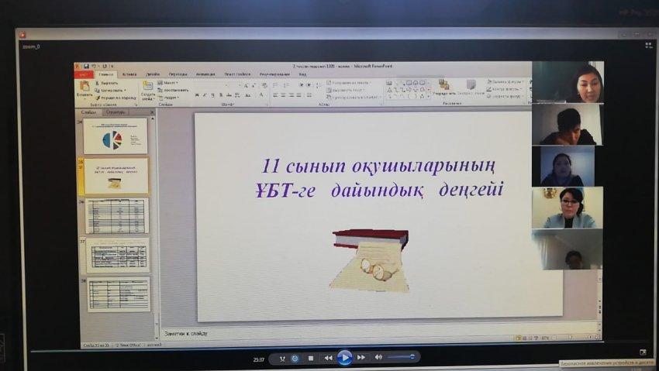Open the Заливка фигуры dropdown
The height and width of the screenshot is (371, 659).
click(505, 82)
